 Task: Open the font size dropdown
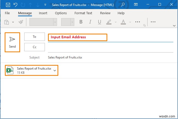[72, 22]
